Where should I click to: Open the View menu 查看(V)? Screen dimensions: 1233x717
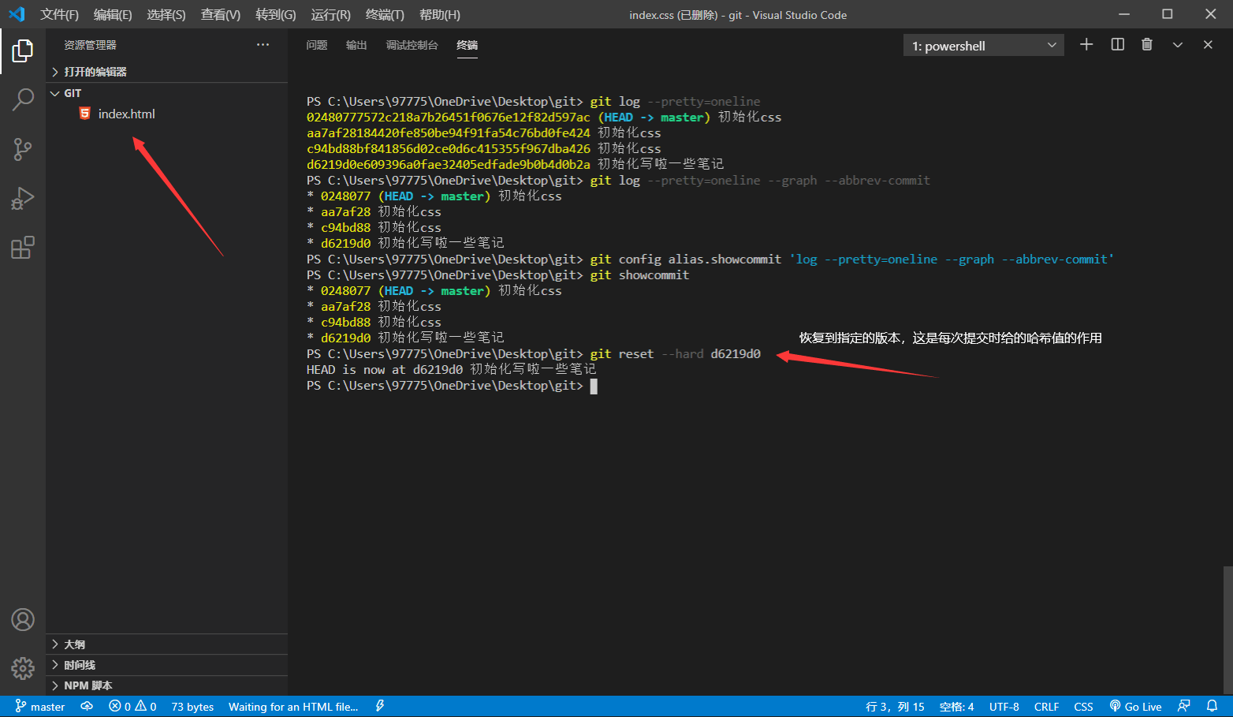pyautogui.click(x=221, y=15)
